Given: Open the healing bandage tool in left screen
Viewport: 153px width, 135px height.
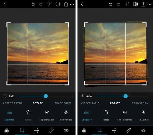Looking at the screenshot, I should coord(51,130).
